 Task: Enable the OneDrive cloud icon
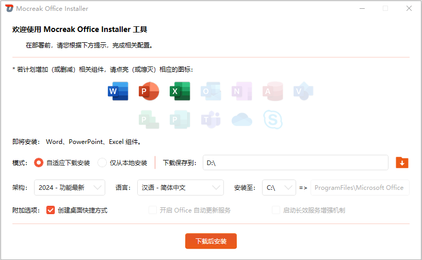pyautogui.click(x=241, y=120)
